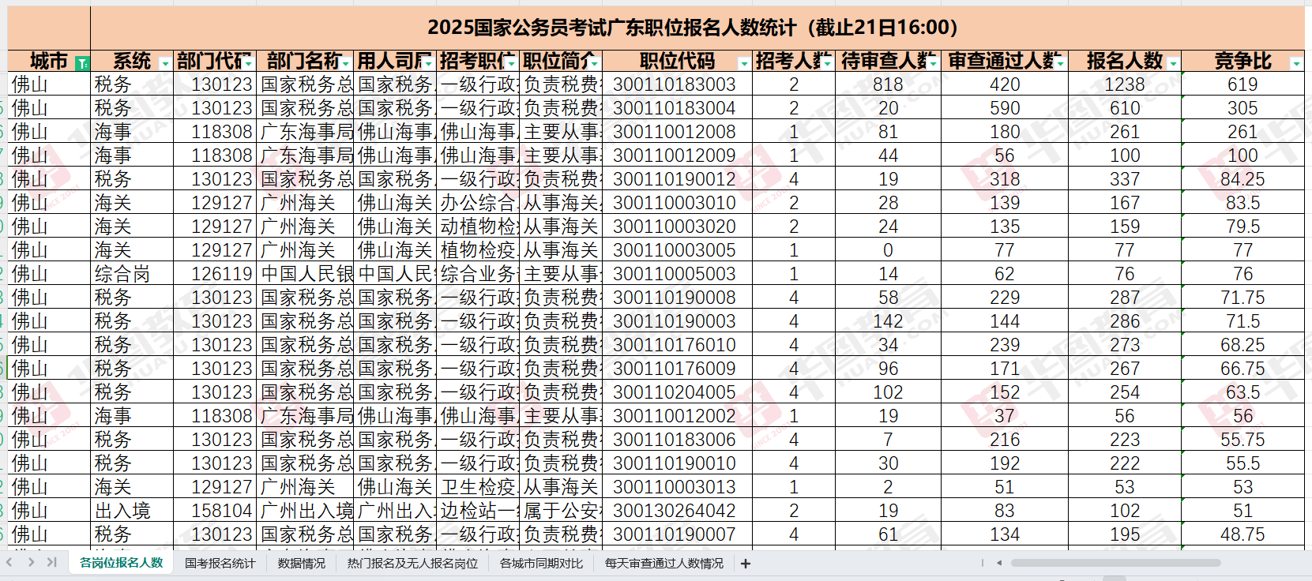Image resolution: width=1312 pixels, height=581 pixels.
Task: Click the horizontal scrollbar thumb
Action: [1116, 563]
